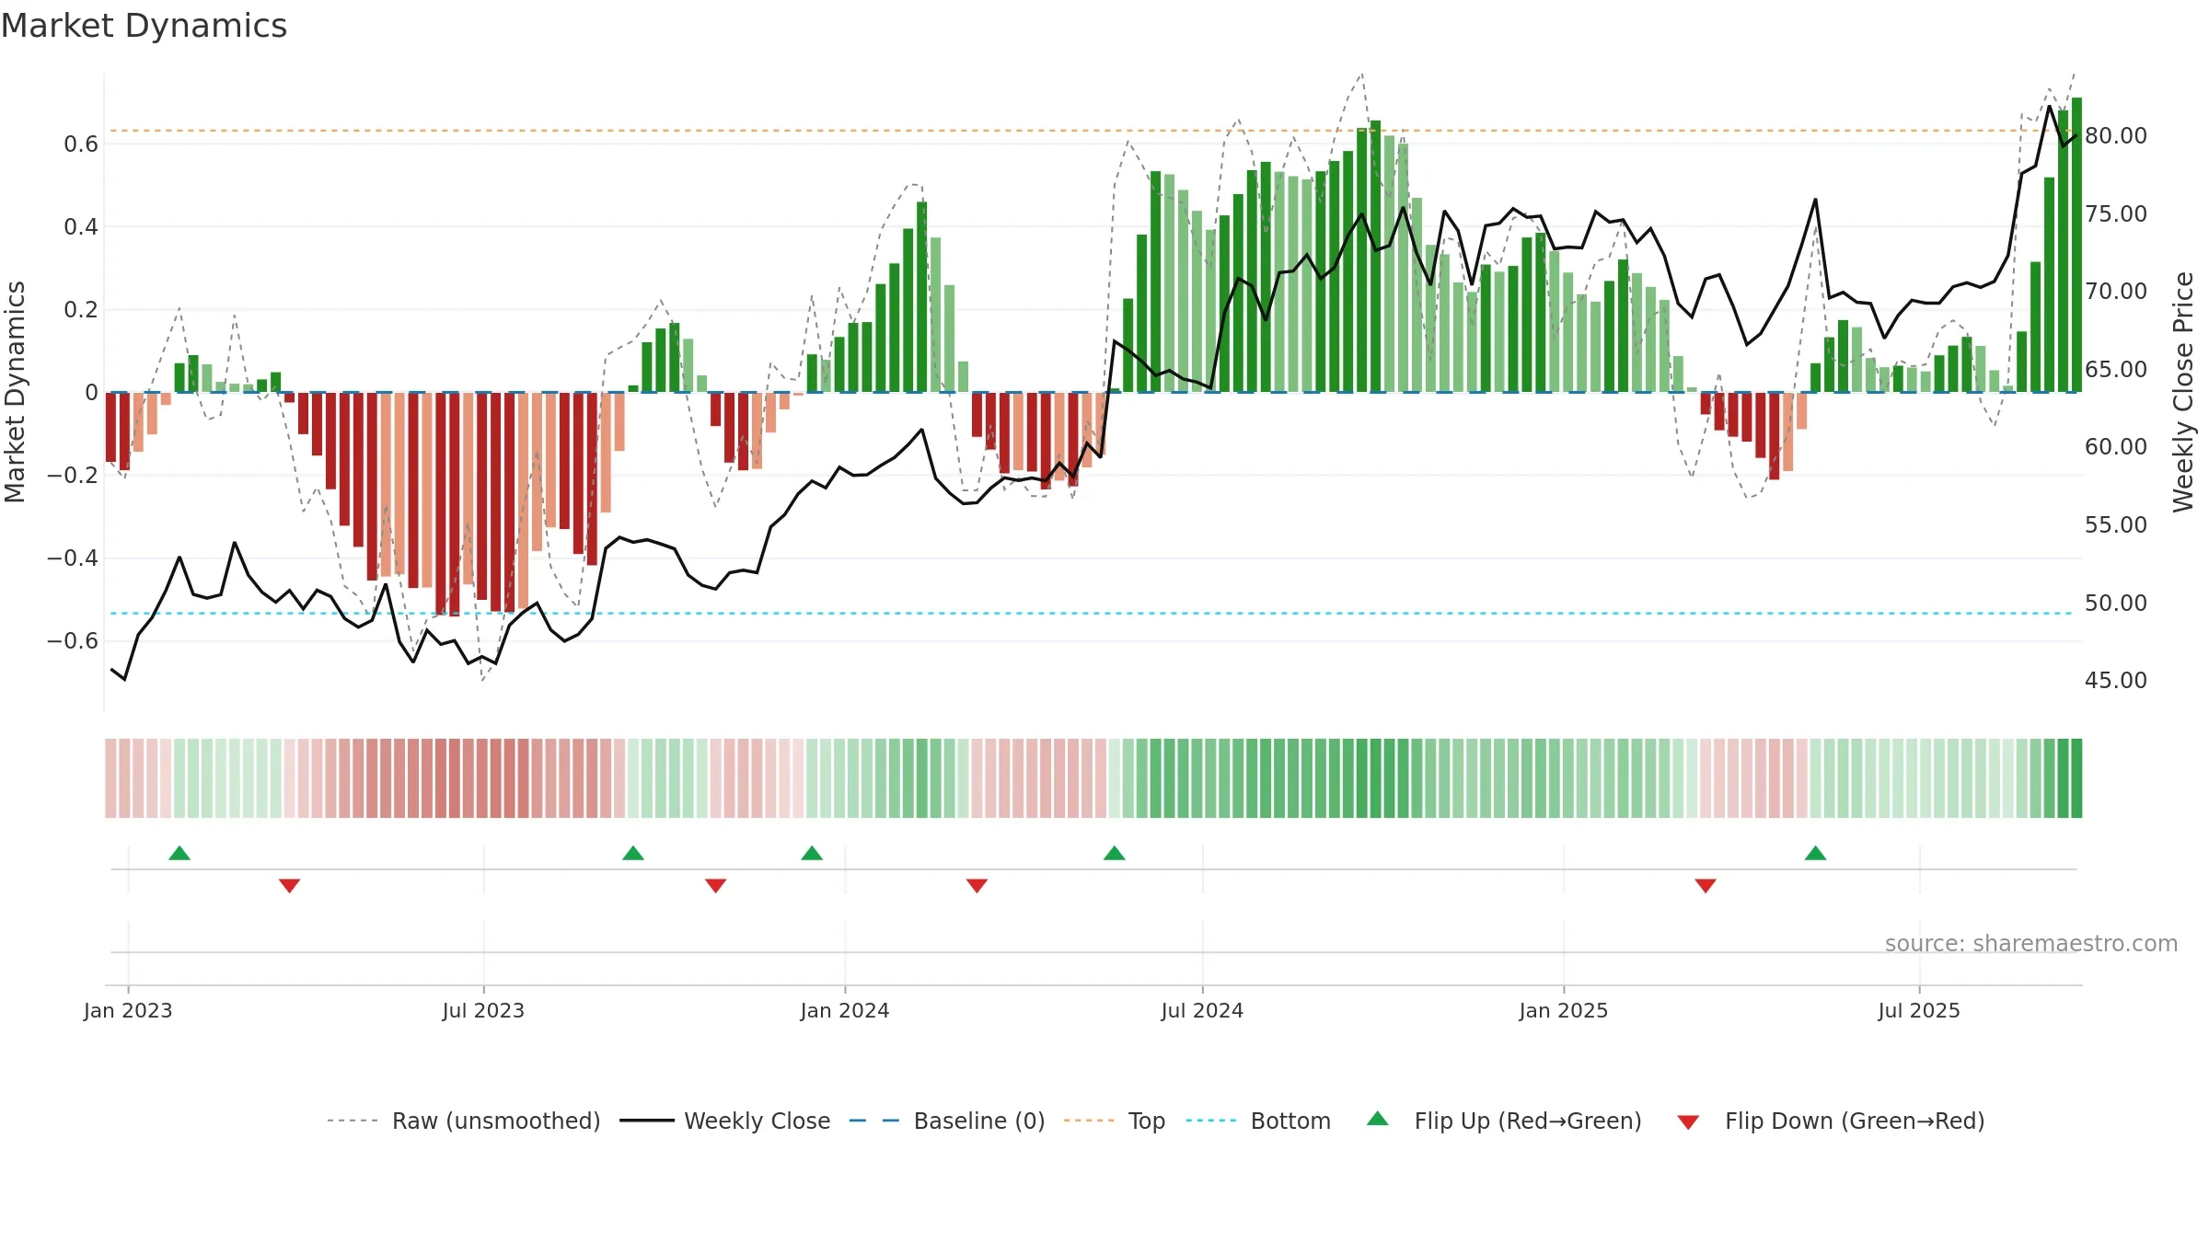Select the Flip Down triangle in March 2025
The height and width of the screenshot is (1242, 2209).
[x=1706, y=886]
